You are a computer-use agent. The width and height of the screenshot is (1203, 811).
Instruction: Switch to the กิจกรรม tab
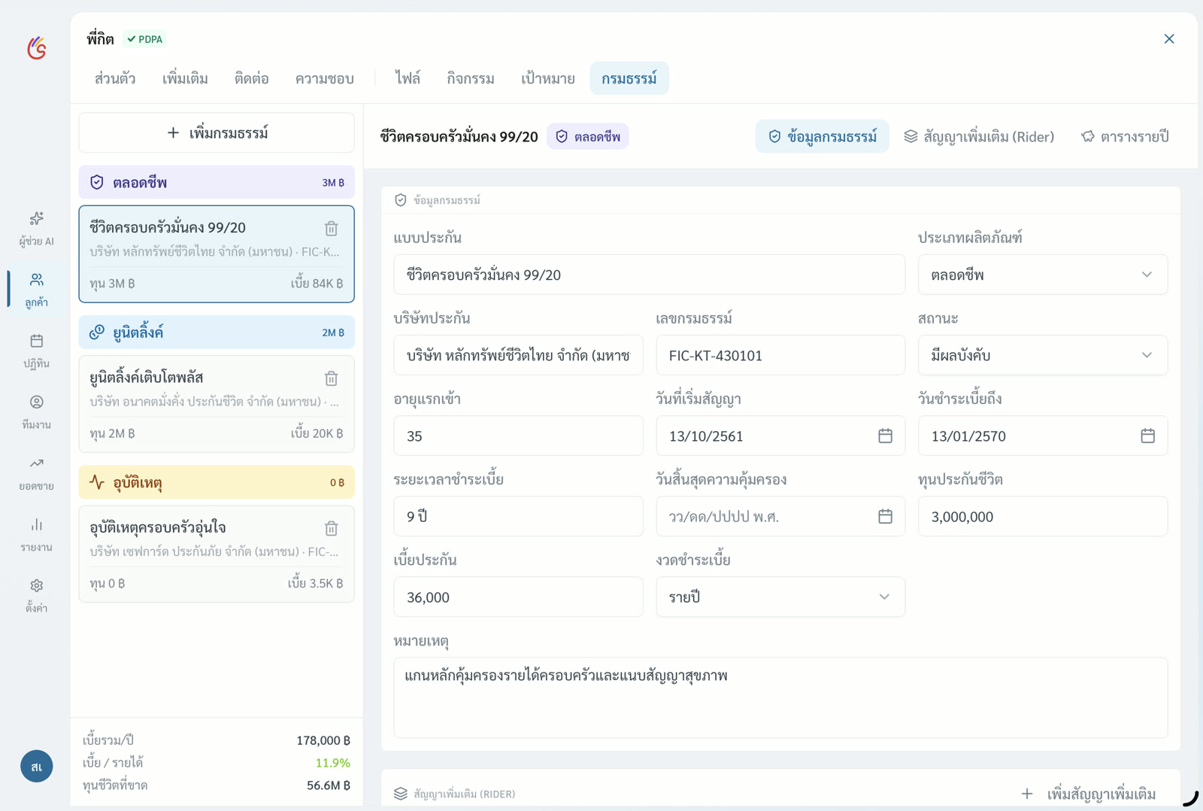(470, 78)
